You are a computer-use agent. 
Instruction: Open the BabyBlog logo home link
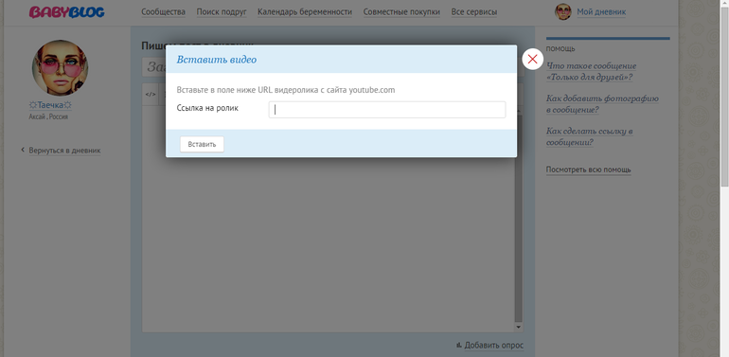pyautogui.click(x=67, y=12)
